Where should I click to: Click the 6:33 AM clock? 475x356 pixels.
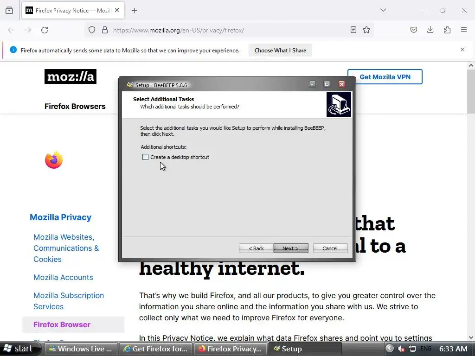click(x=453, y=349)
